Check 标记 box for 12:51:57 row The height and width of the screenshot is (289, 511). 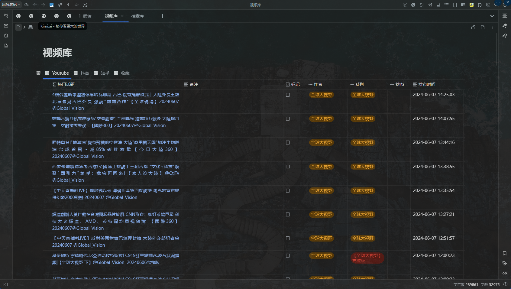pyautogui.click(x=288, y=238)
